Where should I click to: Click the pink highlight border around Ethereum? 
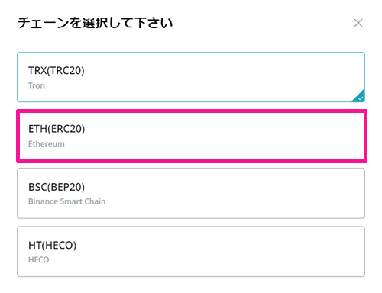(x=192, y=111)
